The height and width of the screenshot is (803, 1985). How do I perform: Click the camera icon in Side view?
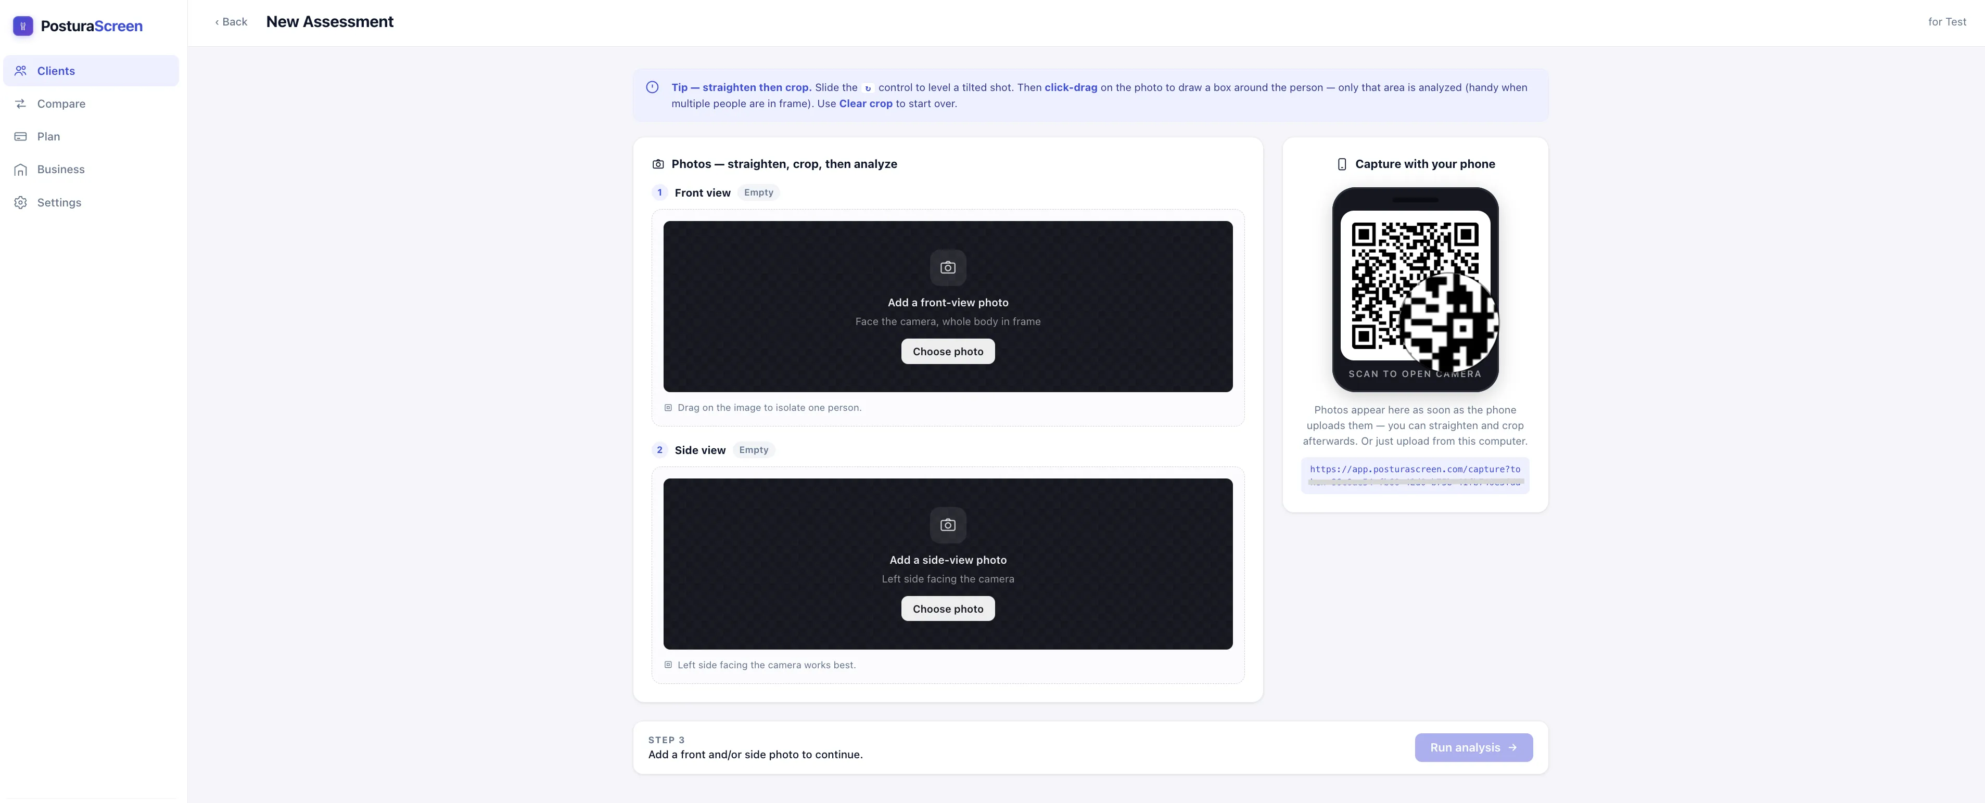coord(948,525)
